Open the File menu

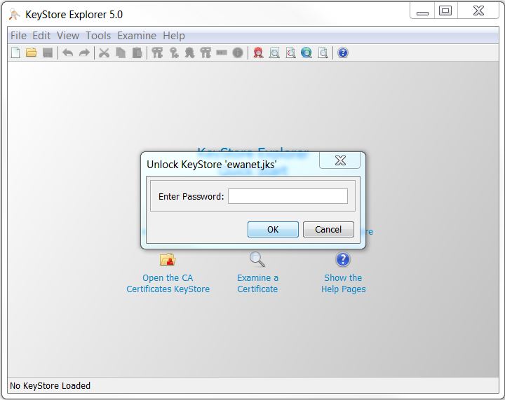[18, 36]
